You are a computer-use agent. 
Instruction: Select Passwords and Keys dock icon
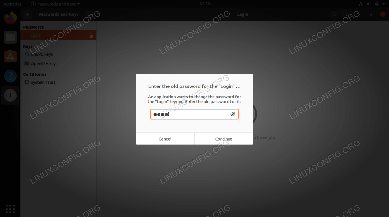(10, 96)
